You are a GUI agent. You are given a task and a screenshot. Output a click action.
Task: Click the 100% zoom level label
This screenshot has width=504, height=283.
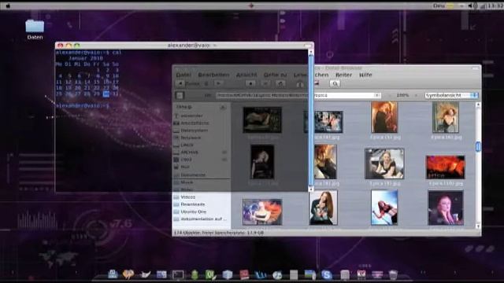tap(402, 95)
